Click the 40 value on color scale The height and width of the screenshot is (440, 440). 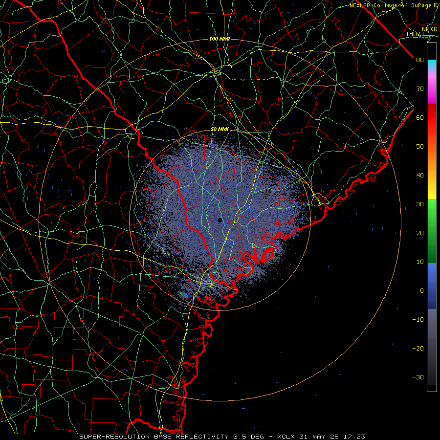point(420,176)
